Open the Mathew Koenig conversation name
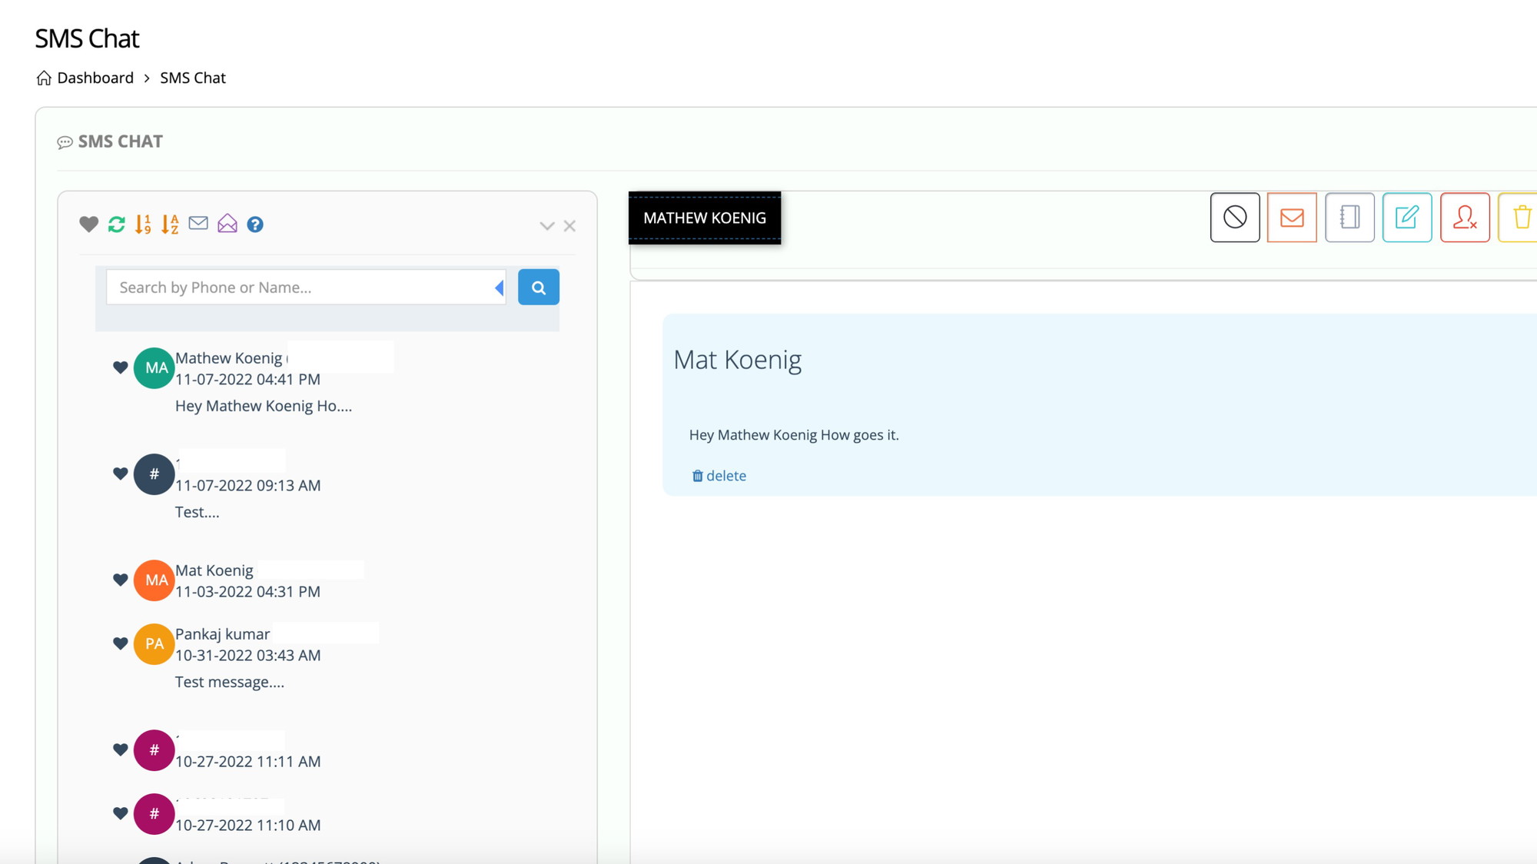This screenshot has width=1537, height=864. [229, 357]
